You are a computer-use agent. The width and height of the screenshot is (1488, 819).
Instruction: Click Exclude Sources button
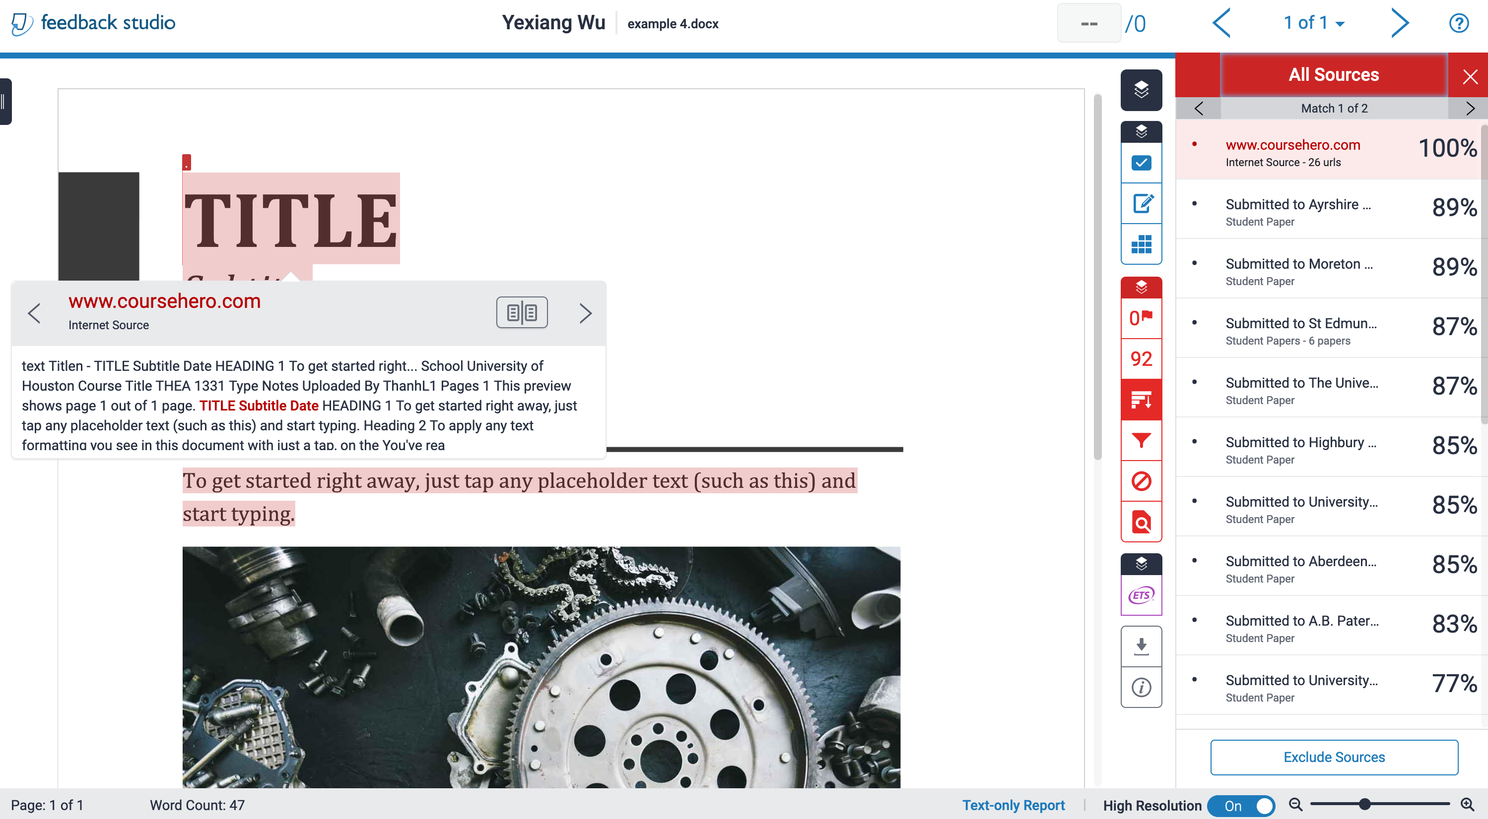[x=1333, y=758]
